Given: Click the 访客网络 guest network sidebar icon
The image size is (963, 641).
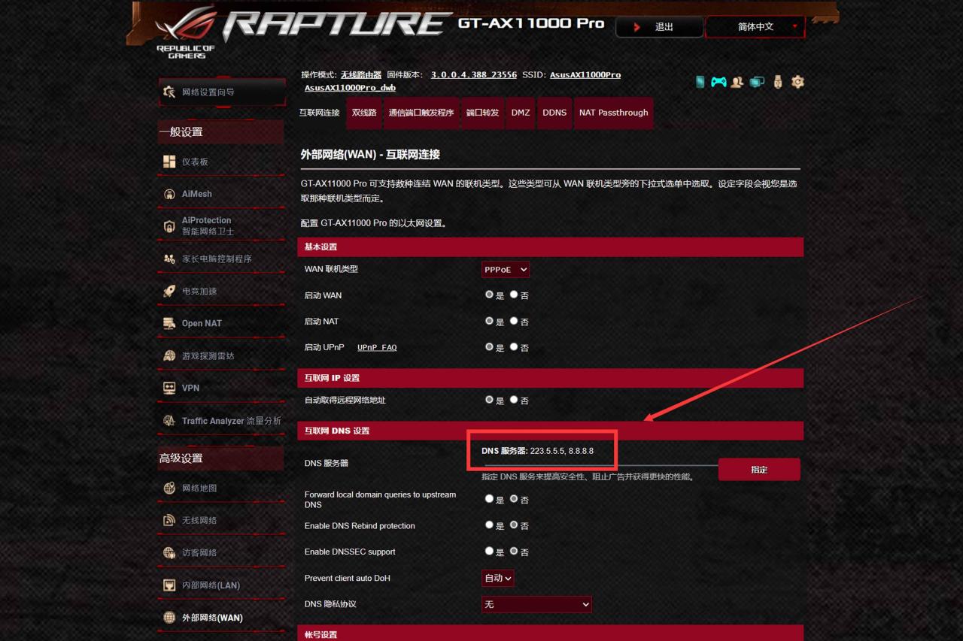Looking at the screenshot, I should coord(169,553).
